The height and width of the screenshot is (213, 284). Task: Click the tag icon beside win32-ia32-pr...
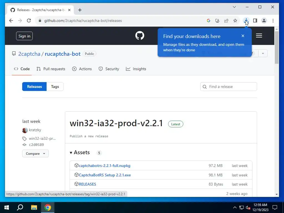coord(24,139)
